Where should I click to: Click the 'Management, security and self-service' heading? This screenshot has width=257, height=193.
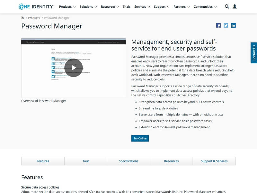point(174,45)
